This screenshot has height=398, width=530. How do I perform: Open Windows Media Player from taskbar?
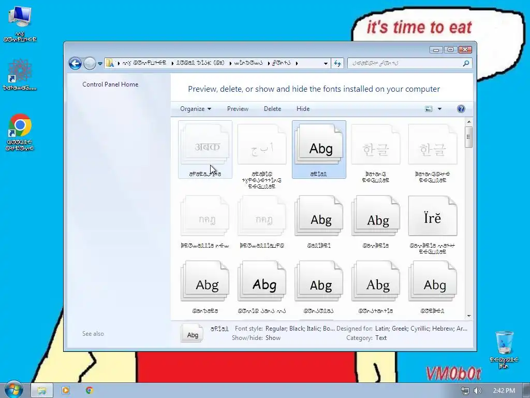point(66,391)
